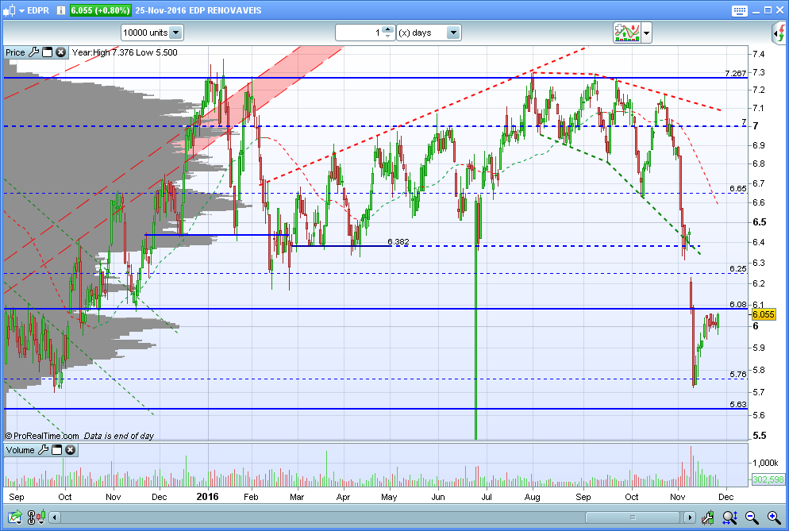The height and width of the screenshot is (531, 789).
Task: Increase the timeframe number stepper
Action: click(x=387, y=29)
